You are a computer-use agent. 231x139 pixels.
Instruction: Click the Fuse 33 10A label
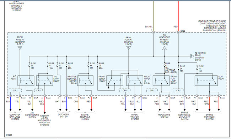pyautogui.click(x=33, y=66)
